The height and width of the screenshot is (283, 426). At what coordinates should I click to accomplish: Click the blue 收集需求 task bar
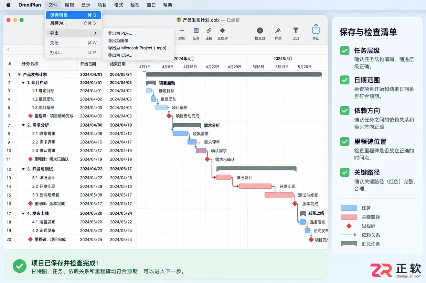pos(180,133)
